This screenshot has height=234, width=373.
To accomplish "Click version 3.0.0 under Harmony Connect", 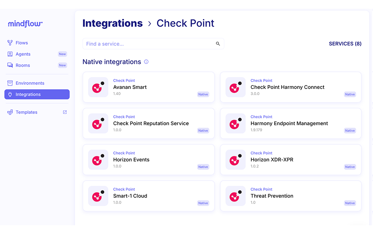I will 255,94.
